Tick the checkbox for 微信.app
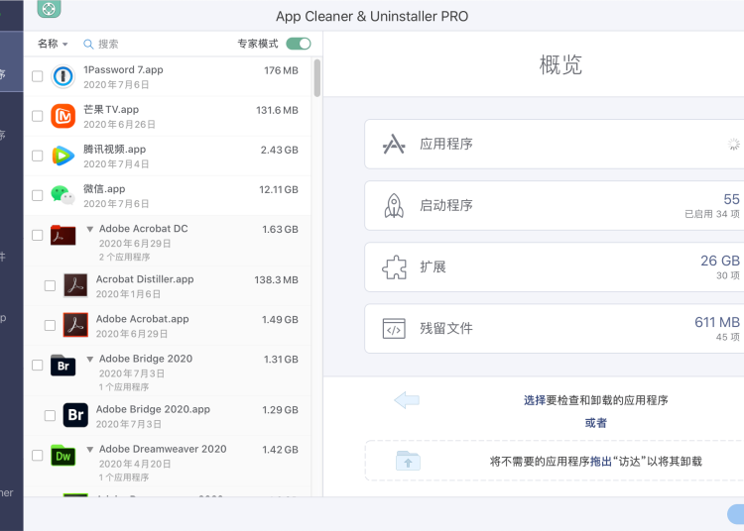This screenshot has width=744, height=531. pyautogui.click(x=37, y=195)
